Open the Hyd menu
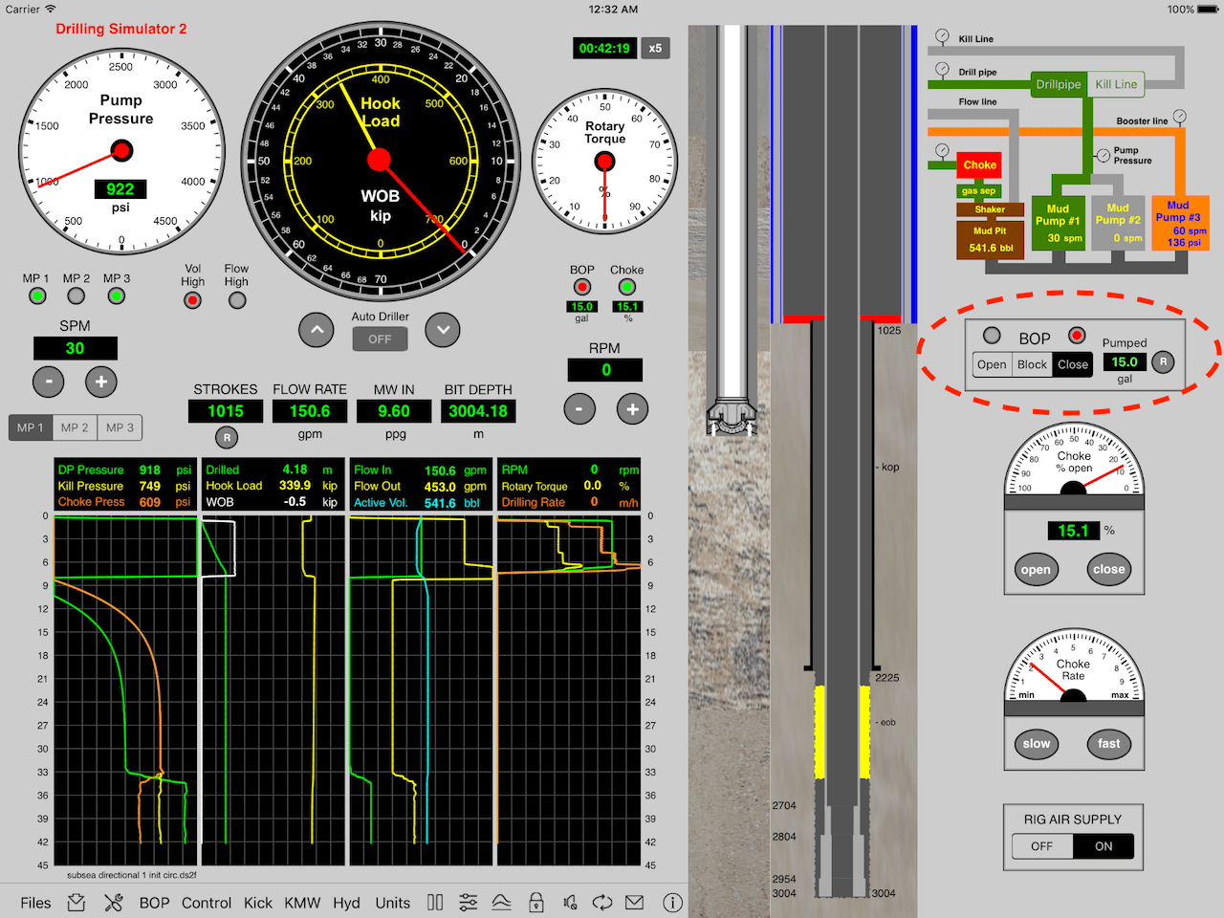Image resolution: width=1224 pixels, height=918 pixels. tap(346, 903)
